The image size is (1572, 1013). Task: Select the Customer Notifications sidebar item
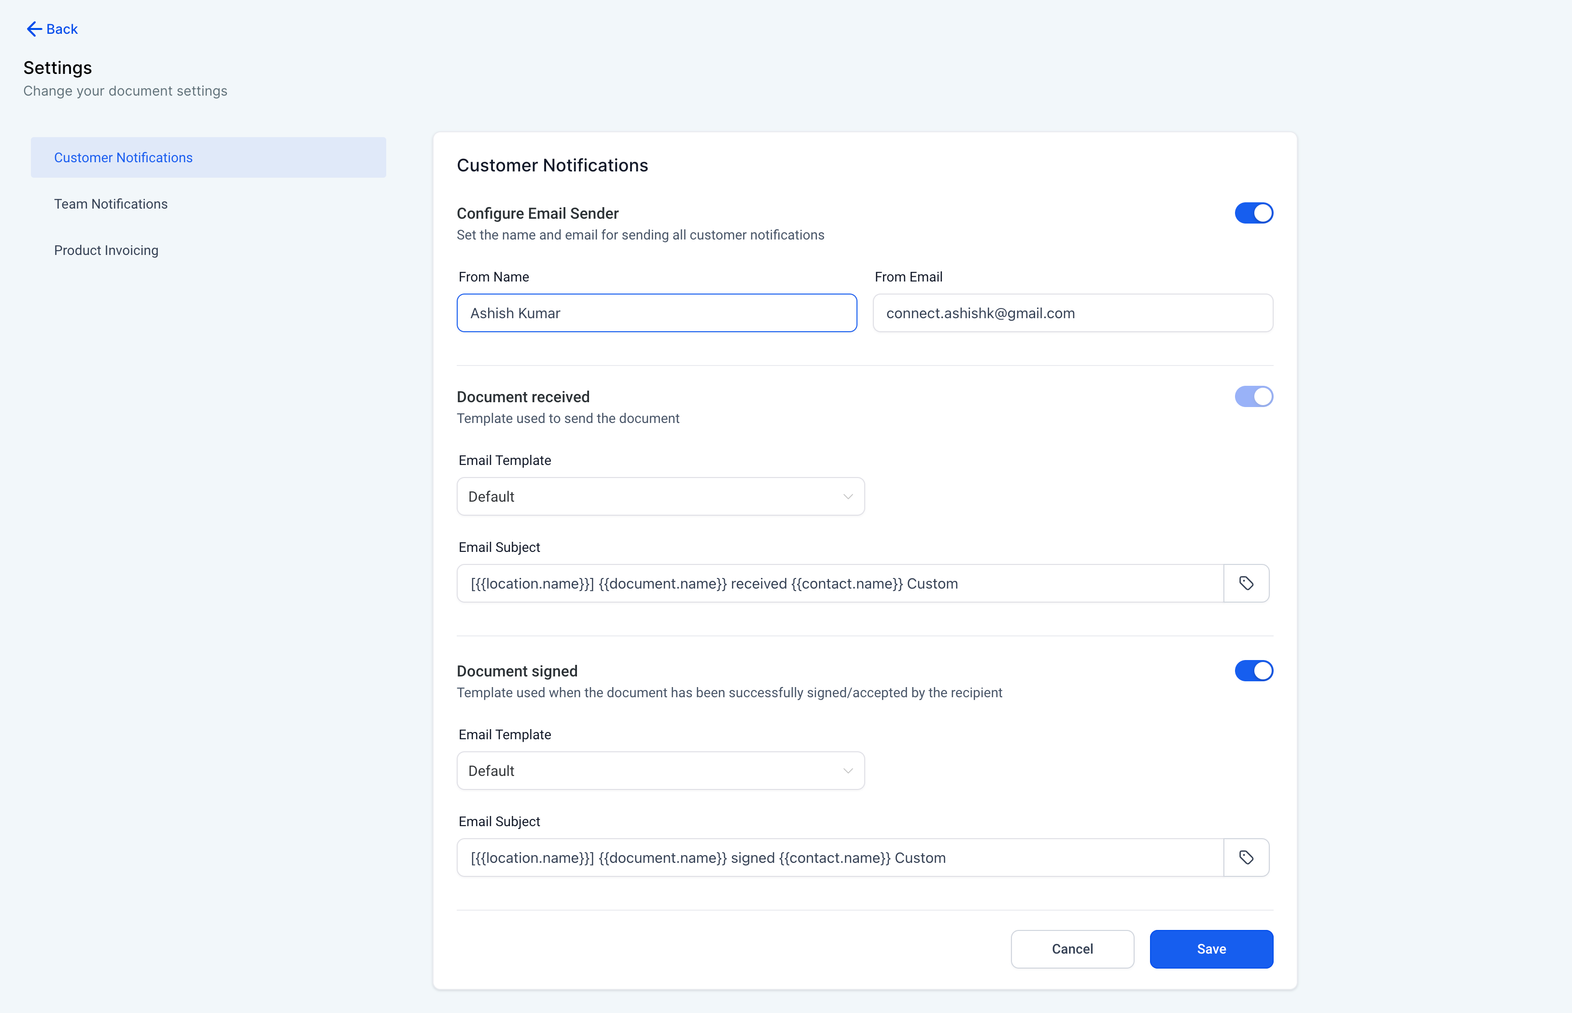pos(123,158)
